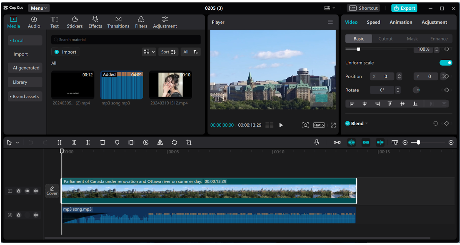Click the Search material input field
Screen dimensions: 460x245
coord(126,40)
